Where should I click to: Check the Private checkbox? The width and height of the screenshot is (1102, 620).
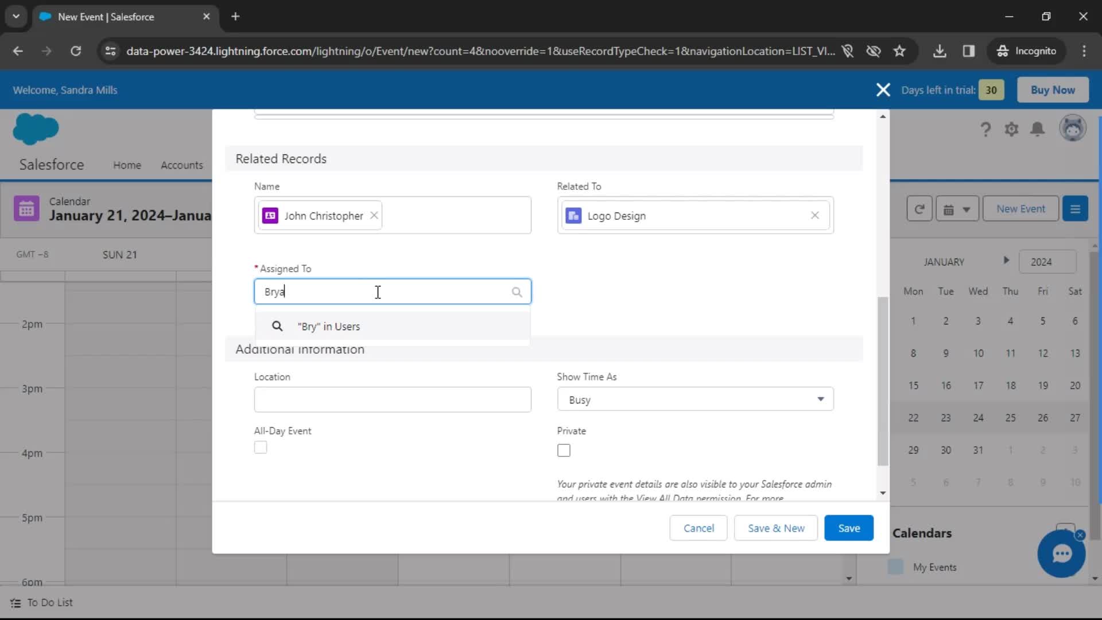click(564, 451)
